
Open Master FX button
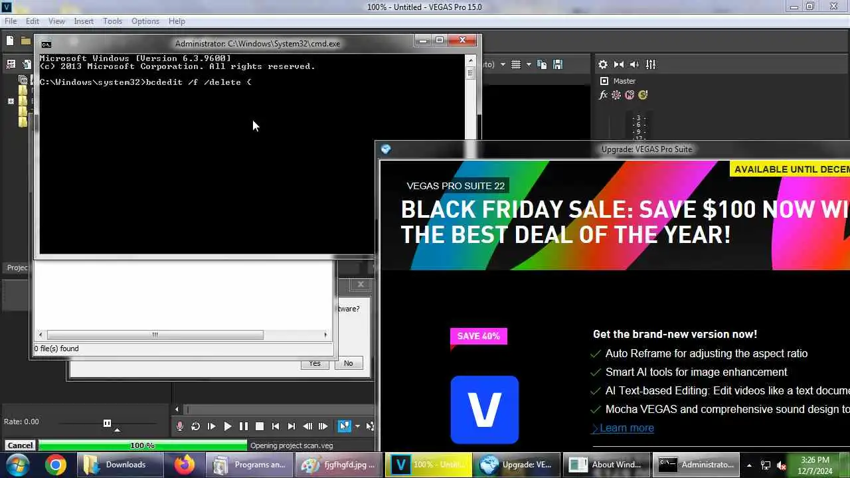[x=603, y=95]
